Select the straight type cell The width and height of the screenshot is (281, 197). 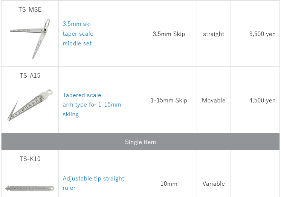tap(214, 34)
